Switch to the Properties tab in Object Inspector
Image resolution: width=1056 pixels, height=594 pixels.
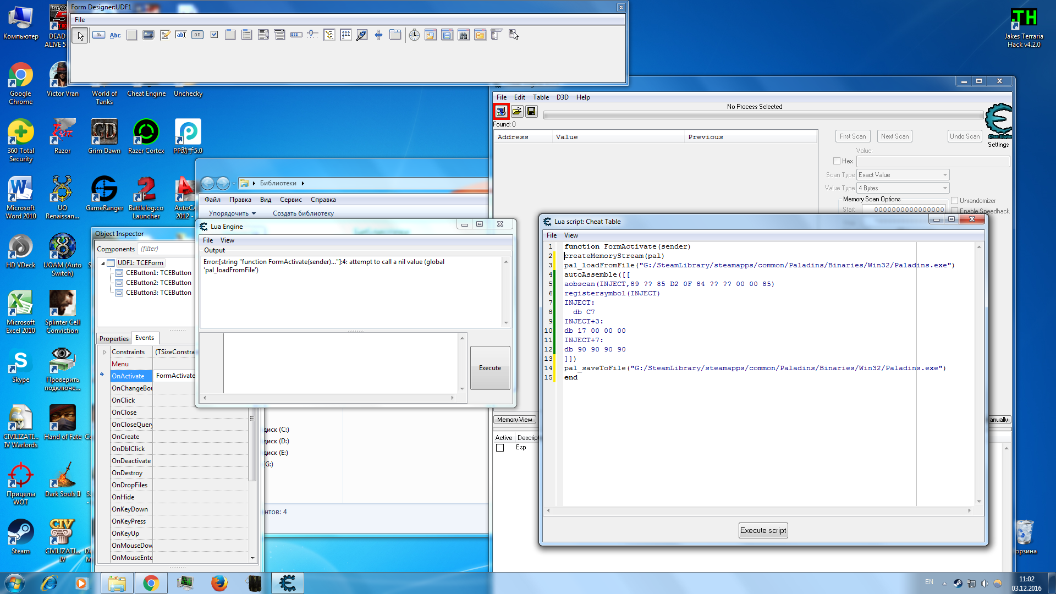pyautogui.click(x=114, y=338)
